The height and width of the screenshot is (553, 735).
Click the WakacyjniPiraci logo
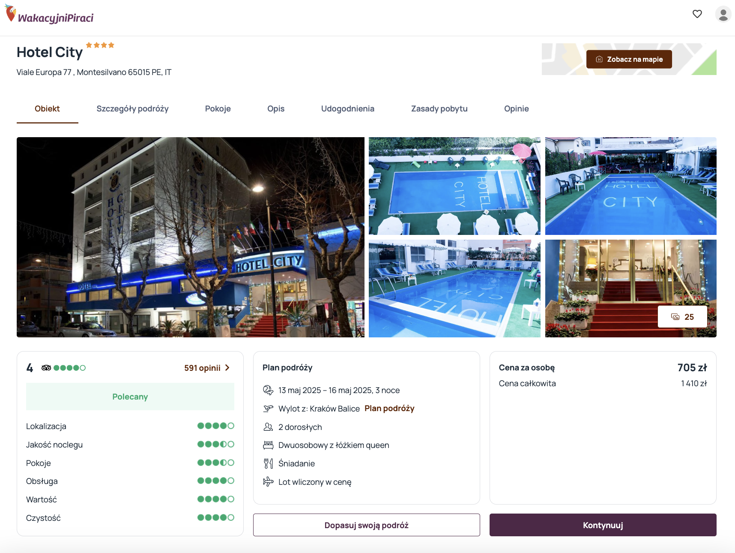49,15
